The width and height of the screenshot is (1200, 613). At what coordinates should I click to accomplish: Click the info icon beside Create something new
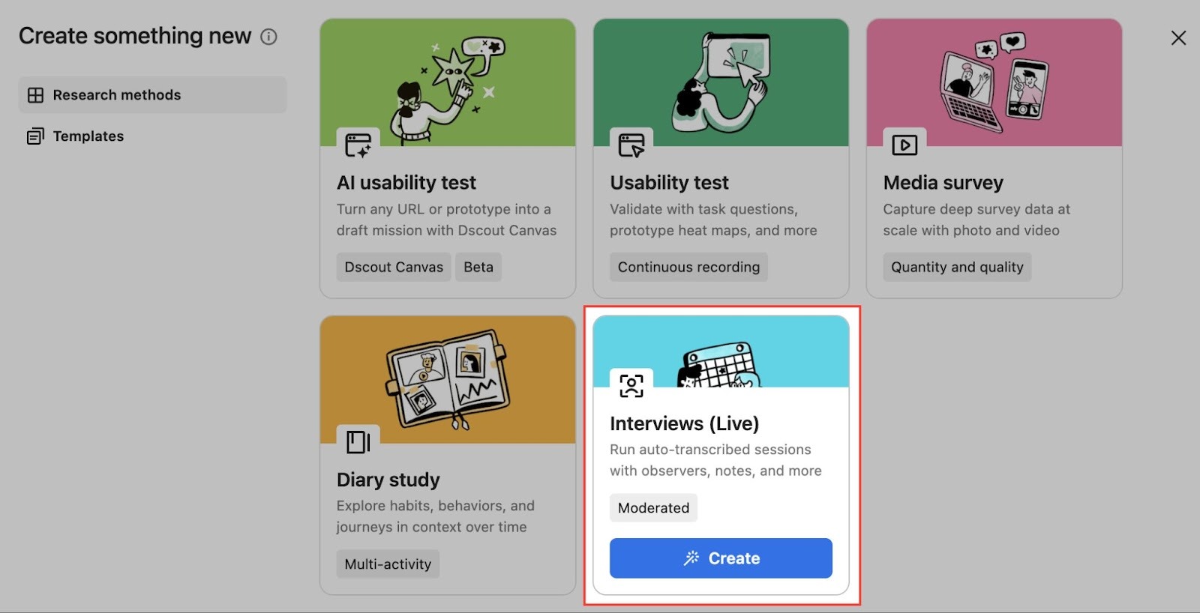268,37
